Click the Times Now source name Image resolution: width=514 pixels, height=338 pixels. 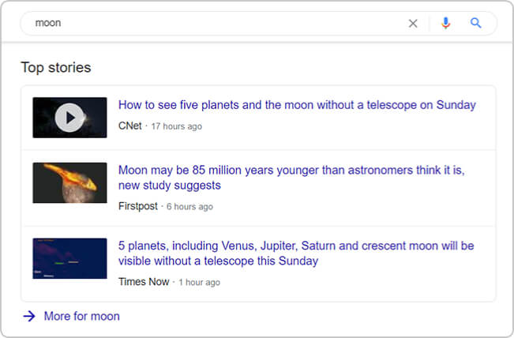pos(143,282)
